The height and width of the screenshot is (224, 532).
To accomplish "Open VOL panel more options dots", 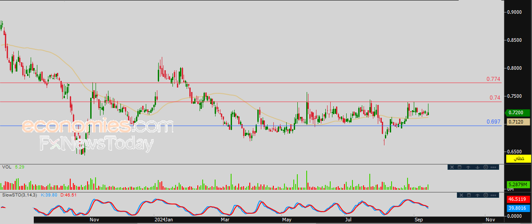I will click(493, 167).
